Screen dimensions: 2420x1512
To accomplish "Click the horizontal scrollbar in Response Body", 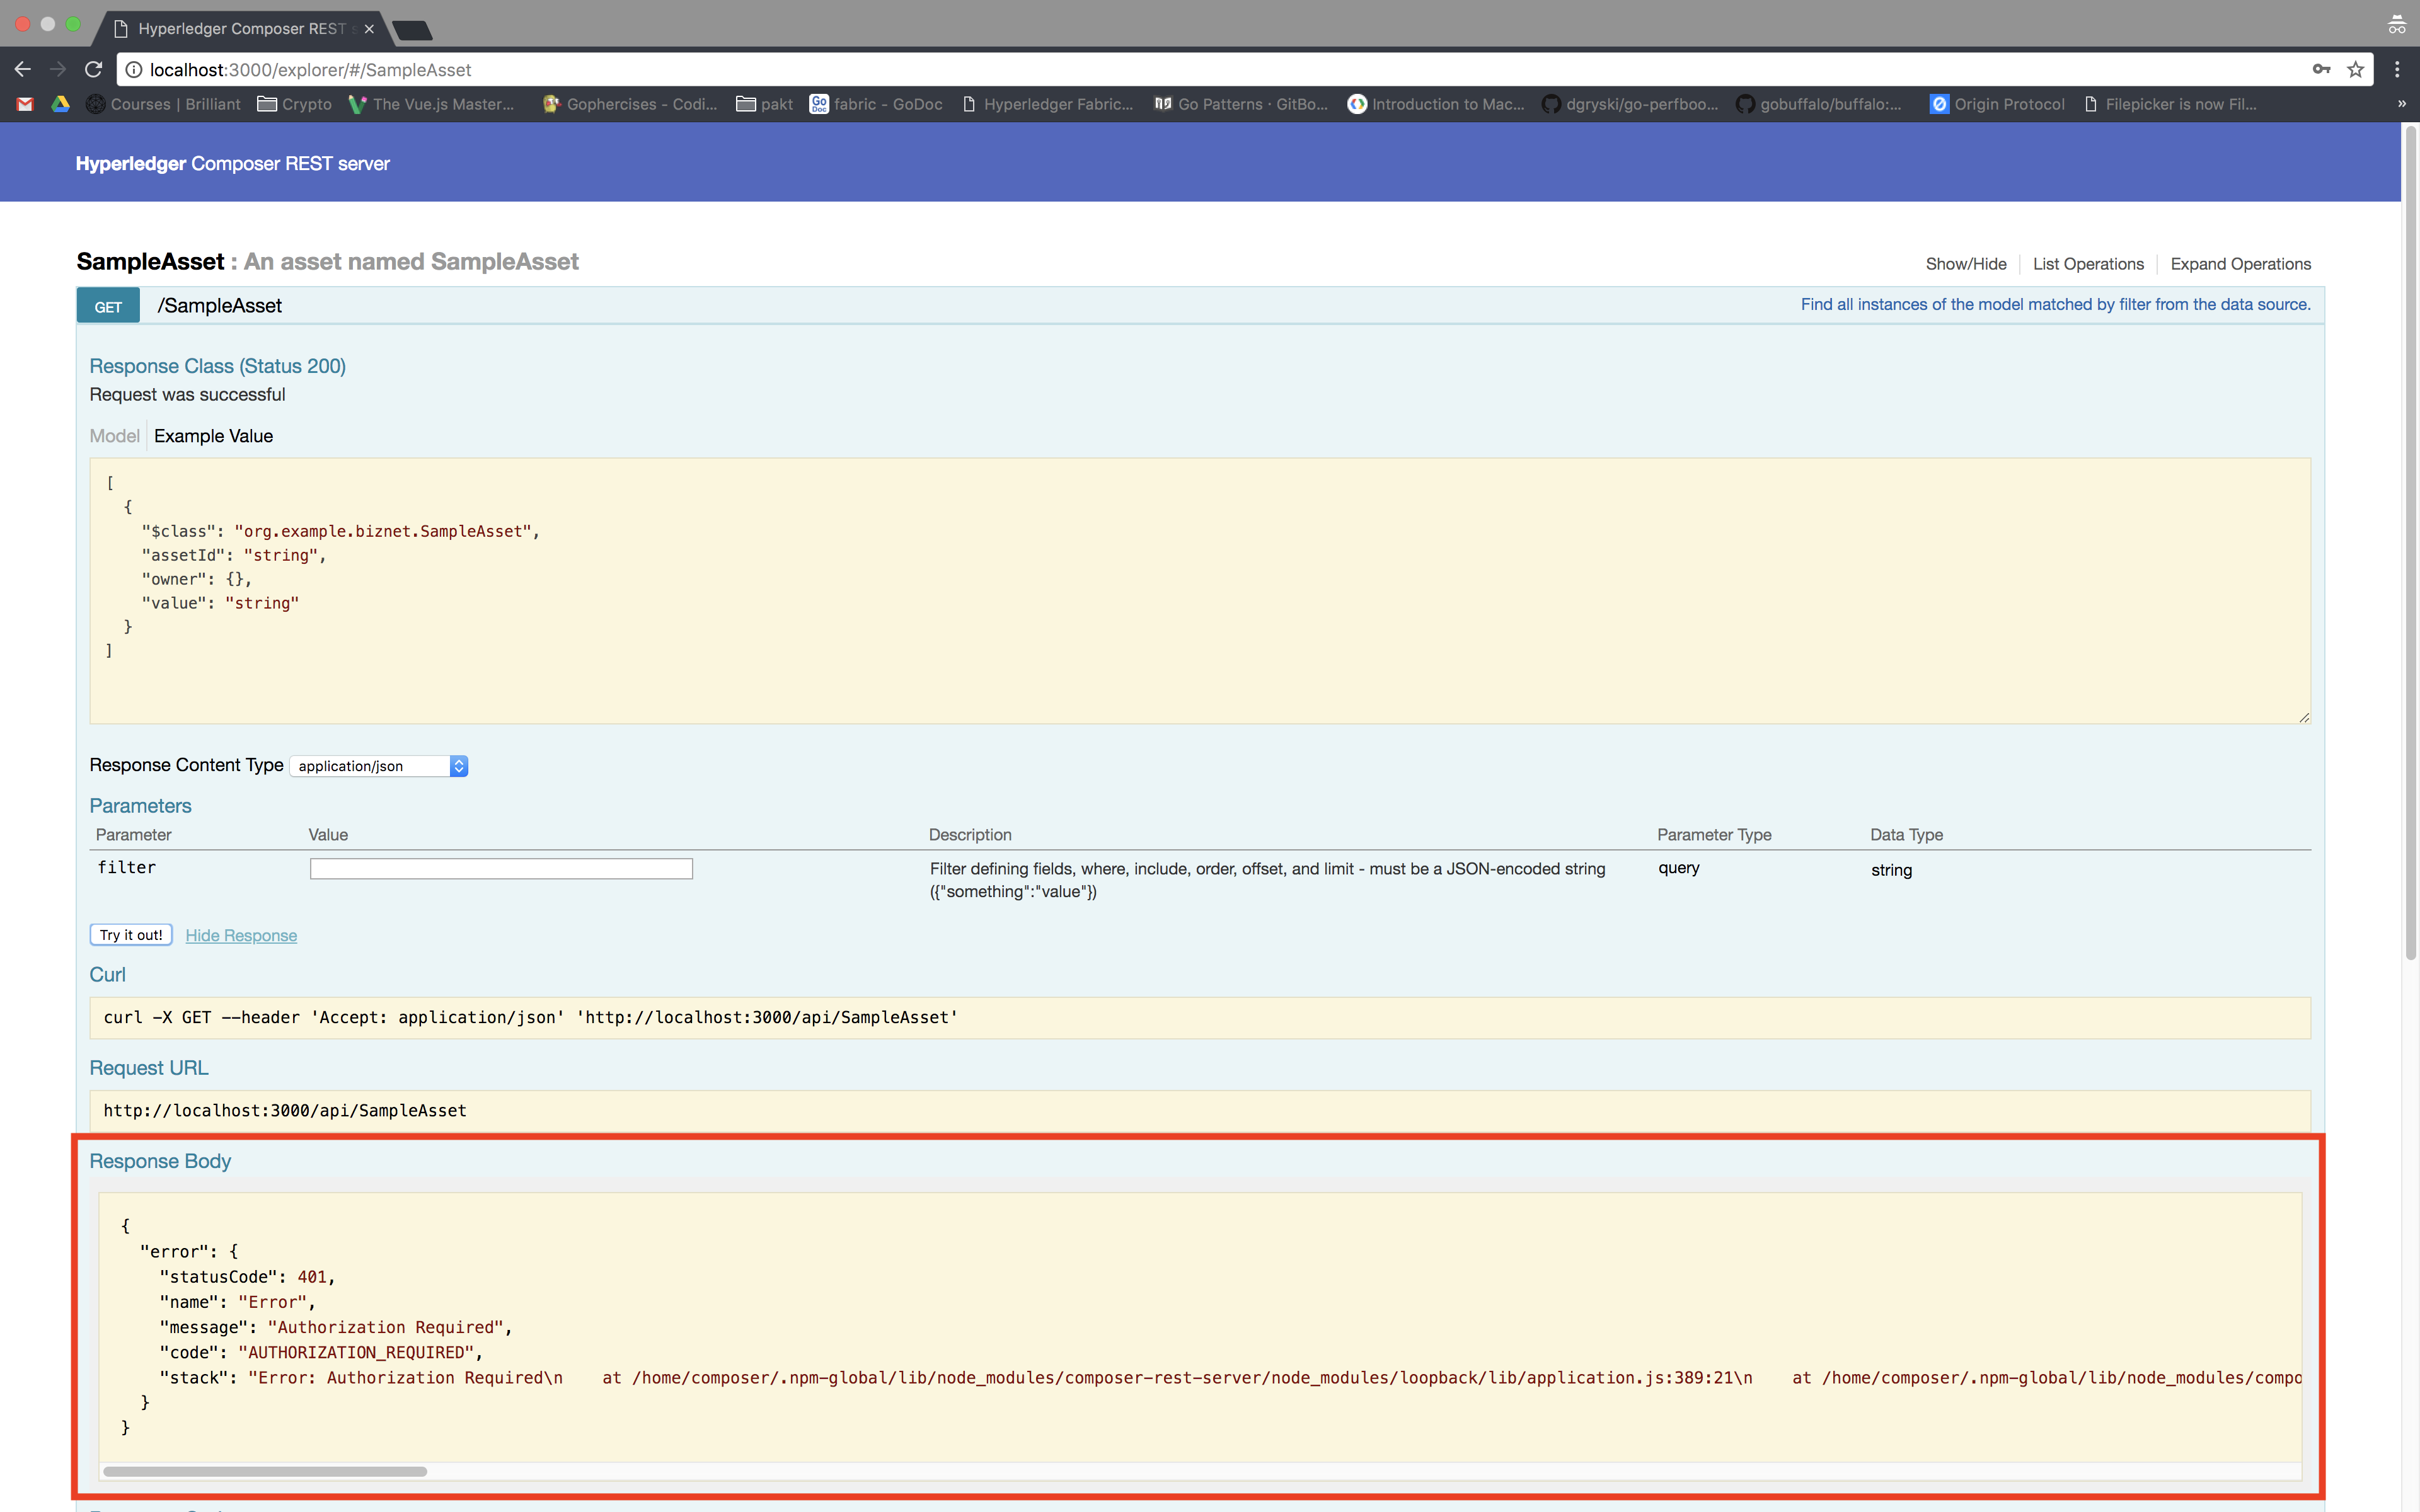I will click(x=265, y=1471).
